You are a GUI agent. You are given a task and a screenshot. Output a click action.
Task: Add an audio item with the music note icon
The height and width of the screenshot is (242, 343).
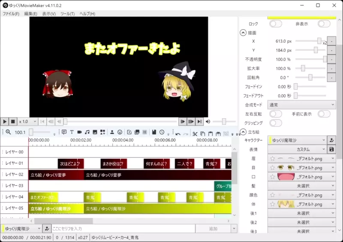87,132
